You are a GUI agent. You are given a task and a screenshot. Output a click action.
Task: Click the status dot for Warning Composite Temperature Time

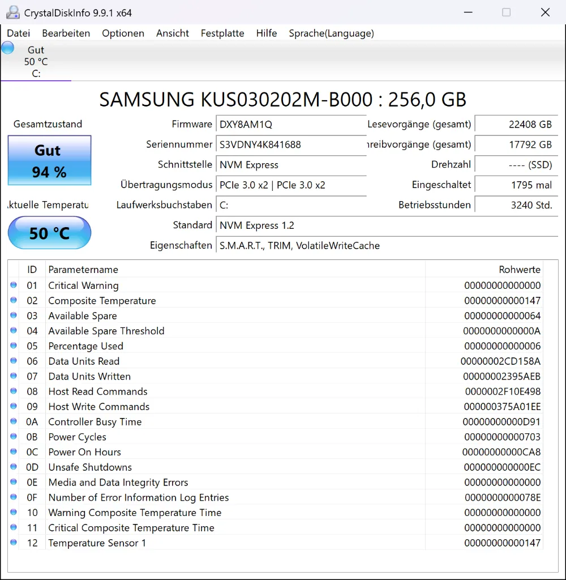(14, 512)
